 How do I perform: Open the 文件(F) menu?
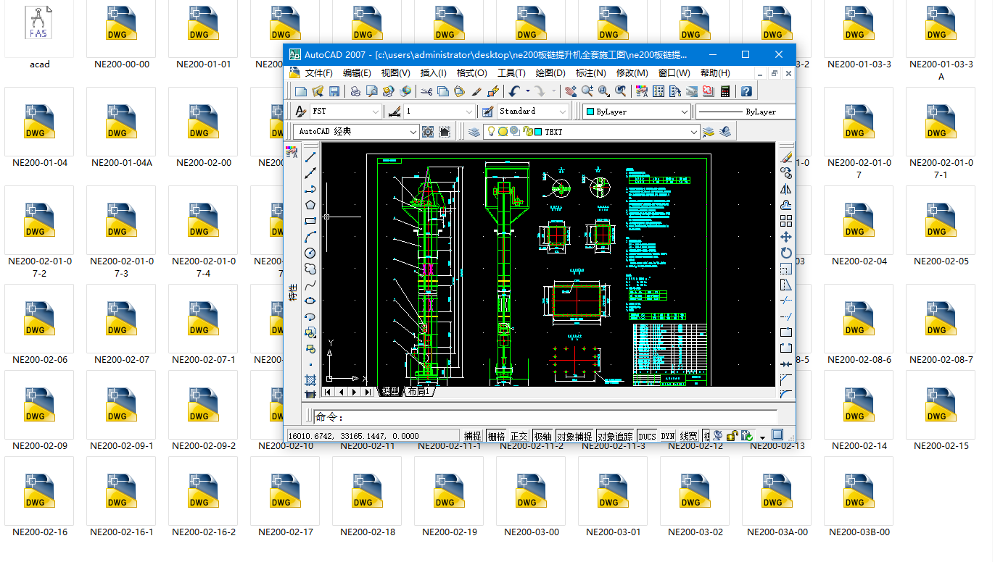[318, 73]
